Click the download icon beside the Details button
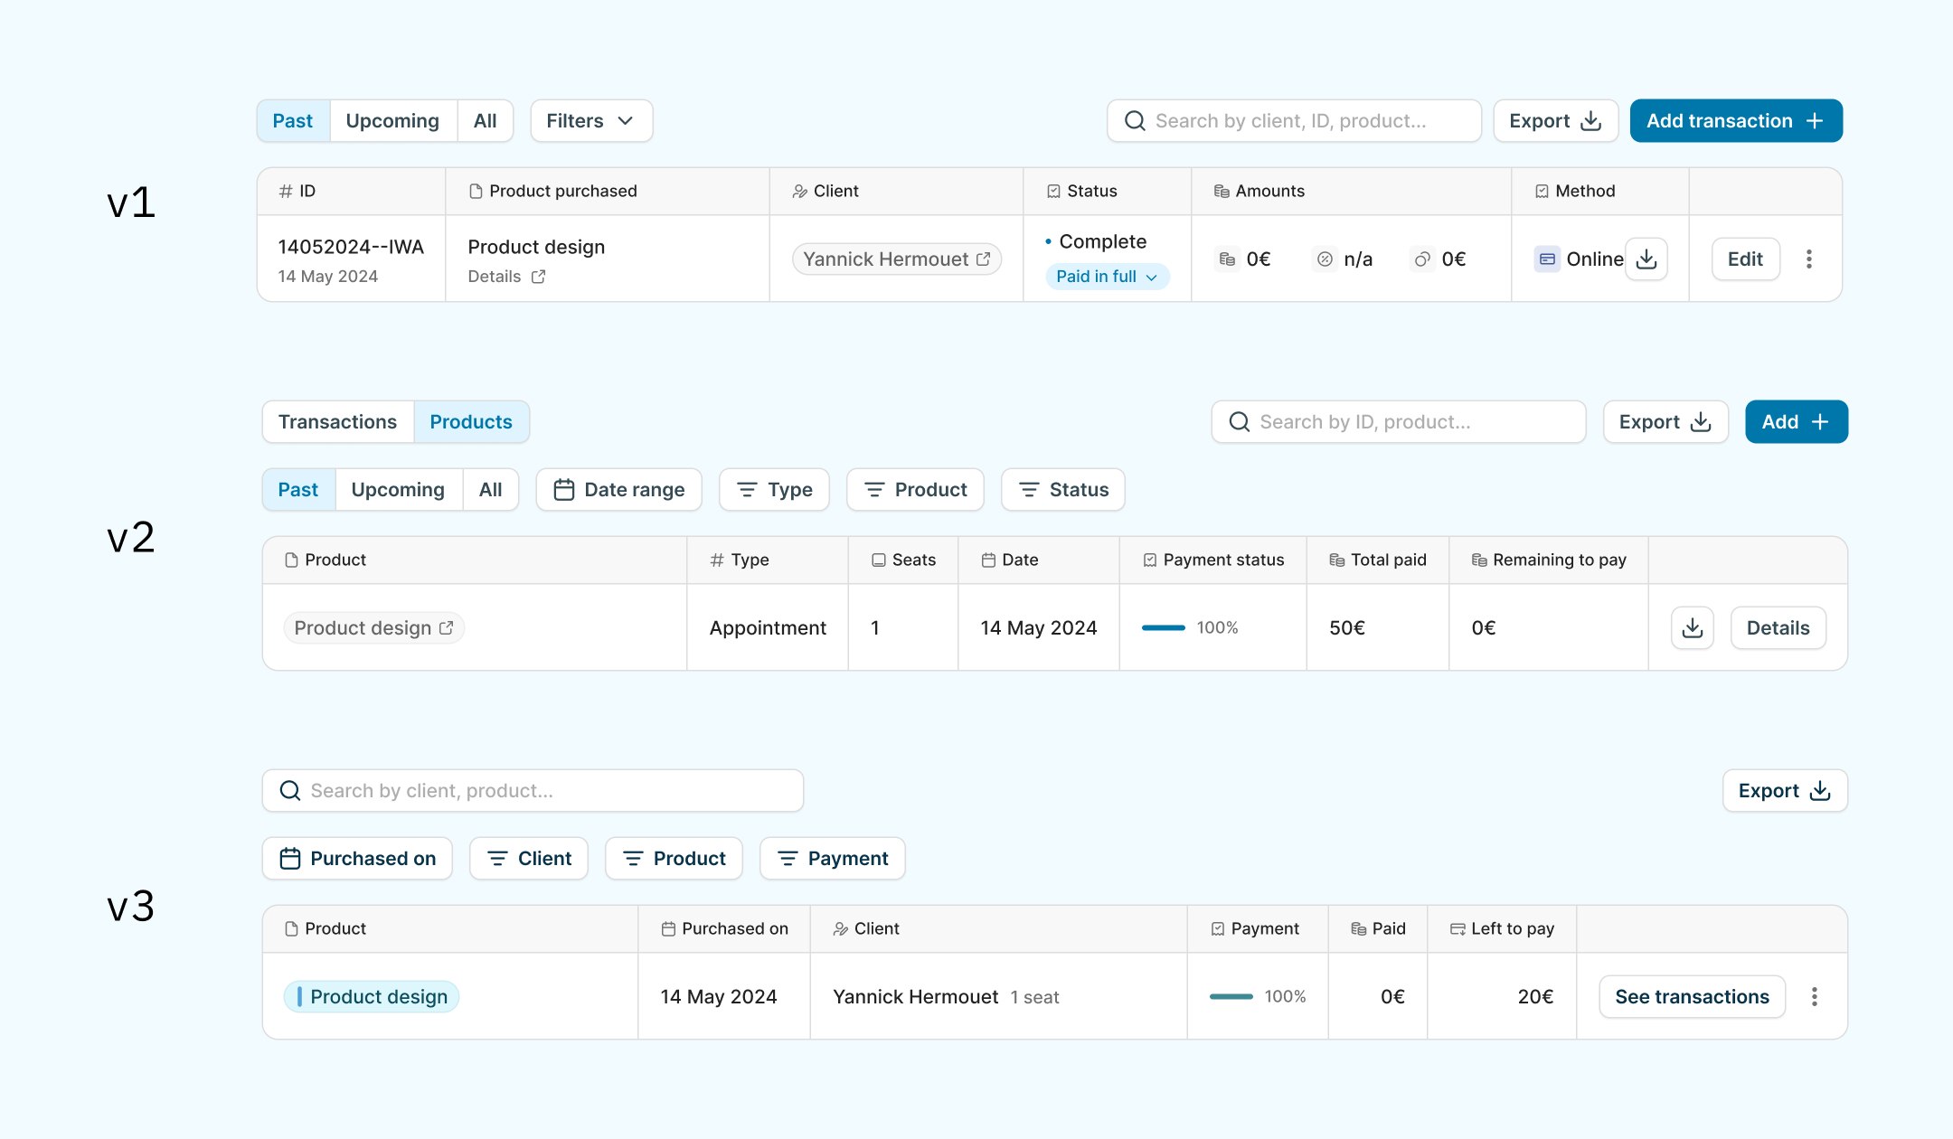Screen dimensions: 1953x1139 [x=1692, y=628]
